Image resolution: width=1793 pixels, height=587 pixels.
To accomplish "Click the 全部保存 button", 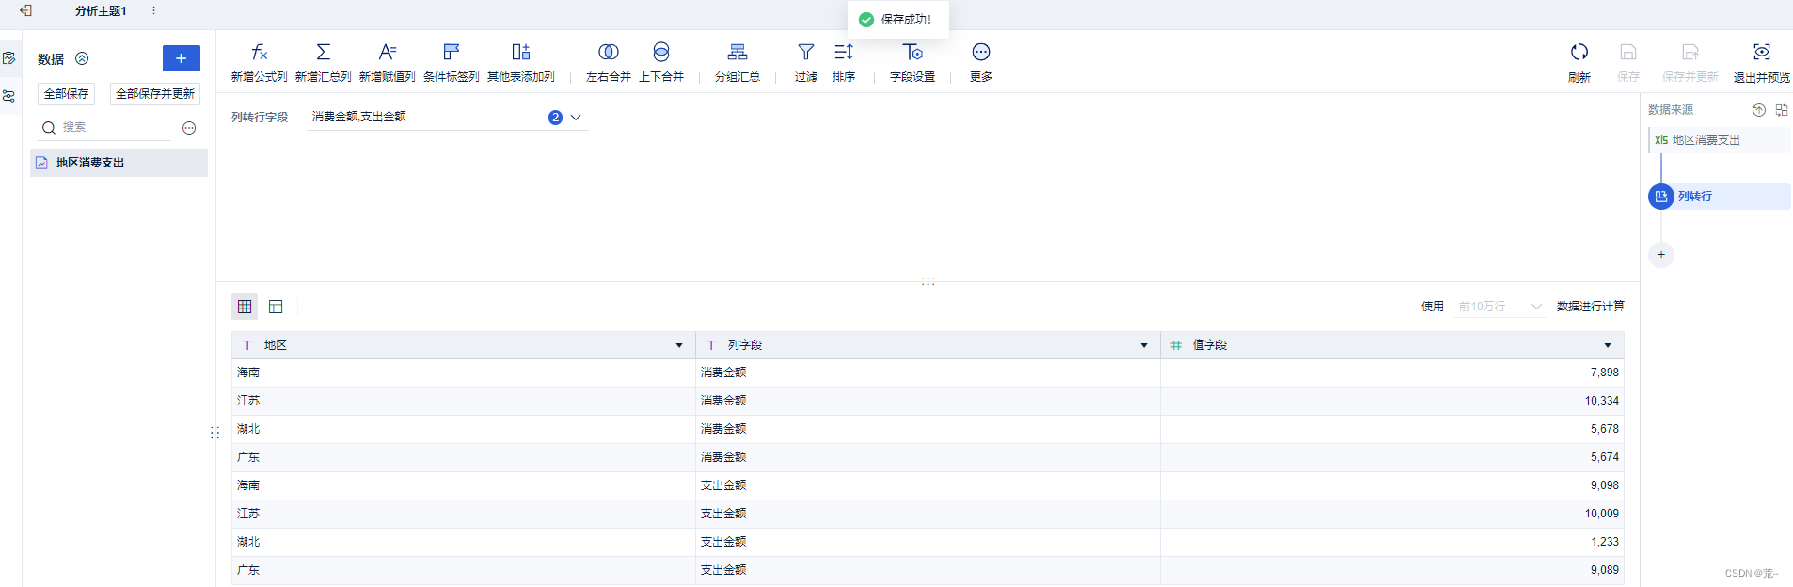I will pyautogui.click(x=67, y=94).
